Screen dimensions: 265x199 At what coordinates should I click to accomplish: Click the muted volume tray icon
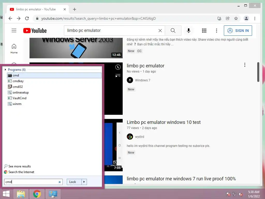[x=241, y=194]
